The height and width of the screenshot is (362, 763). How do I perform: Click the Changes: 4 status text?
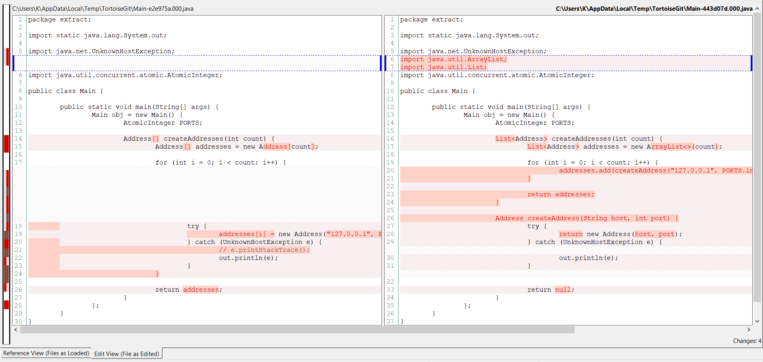[746, 341]
